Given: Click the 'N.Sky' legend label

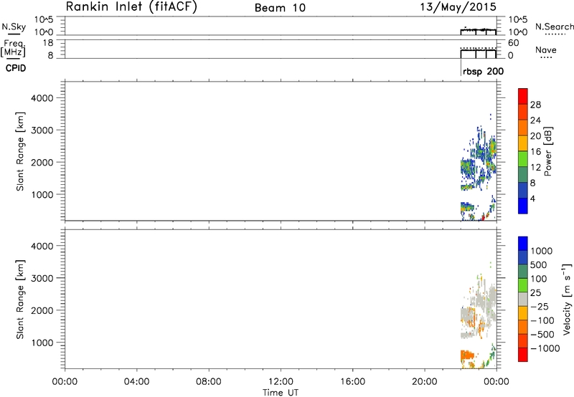Looking at the screenshot, I should (x=14, y=27).
